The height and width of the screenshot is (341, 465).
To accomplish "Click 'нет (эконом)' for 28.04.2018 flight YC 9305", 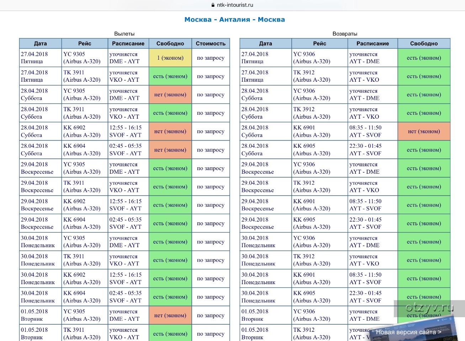I will pos(170,94).
